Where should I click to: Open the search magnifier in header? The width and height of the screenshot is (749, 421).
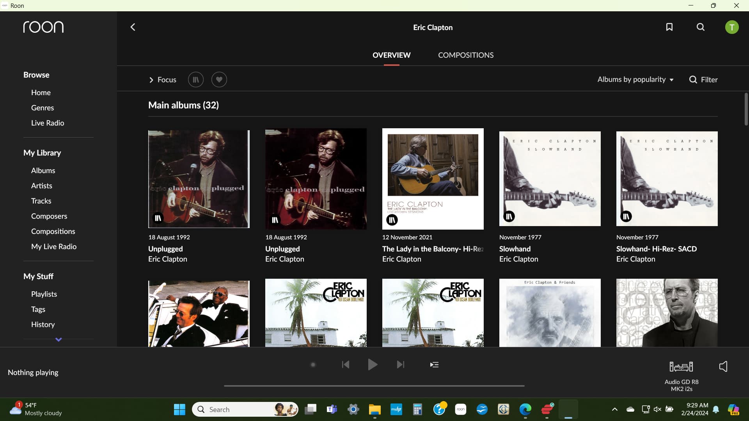[701, 27]
